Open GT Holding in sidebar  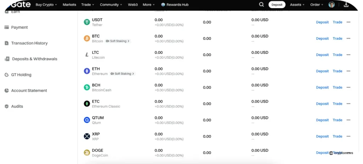21,75
